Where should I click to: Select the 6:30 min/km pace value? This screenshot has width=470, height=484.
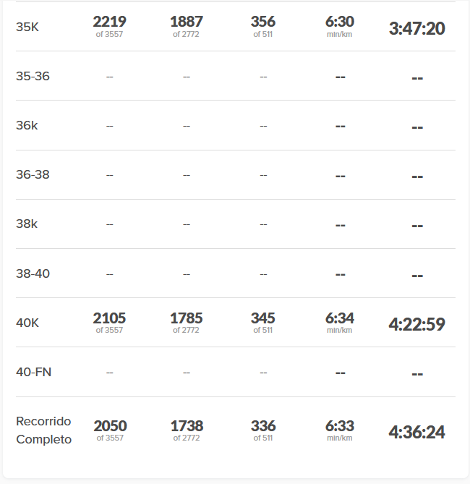339,22
